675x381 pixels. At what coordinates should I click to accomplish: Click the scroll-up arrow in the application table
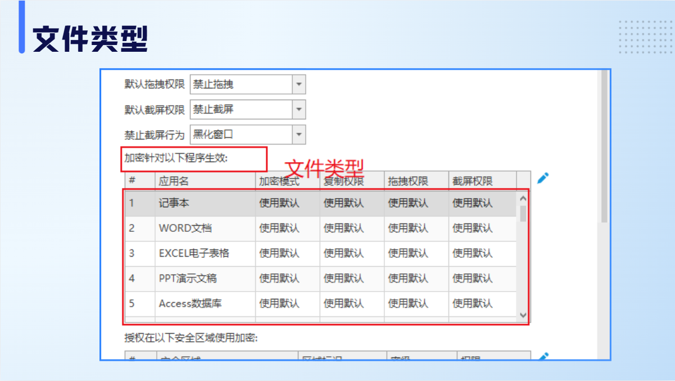(x=523, y=199)
